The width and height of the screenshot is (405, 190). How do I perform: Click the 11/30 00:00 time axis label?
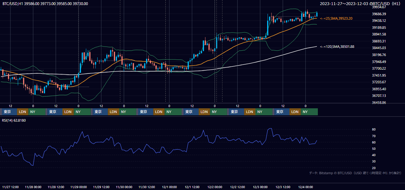124,187
